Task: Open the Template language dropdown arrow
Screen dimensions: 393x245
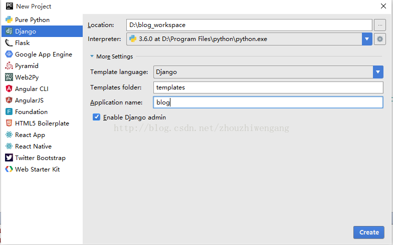Action: pyautogui.click(x=378, y=72)
